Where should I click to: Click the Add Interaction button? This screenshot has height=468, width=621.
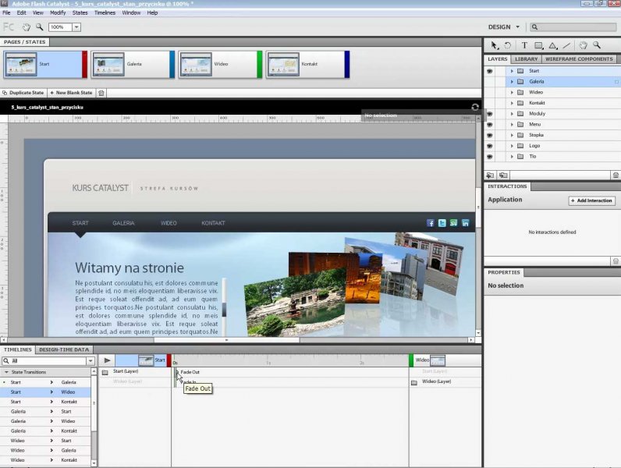tap(591, 200)
